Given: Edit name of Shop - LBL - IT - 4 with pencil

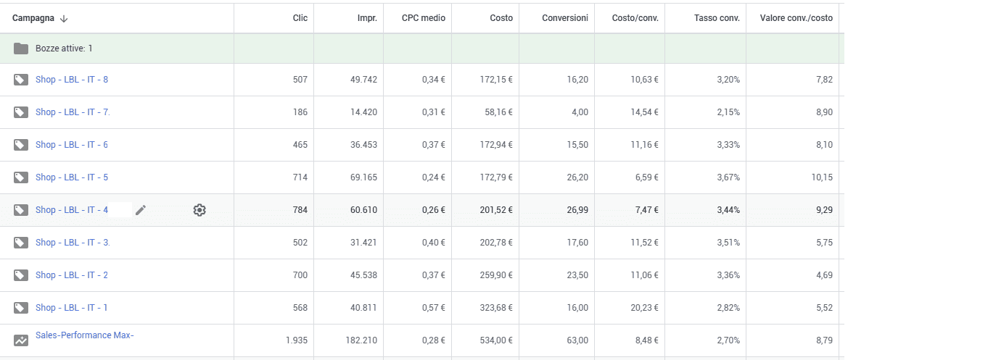Looking at the screenshot, I should point(141,210).
